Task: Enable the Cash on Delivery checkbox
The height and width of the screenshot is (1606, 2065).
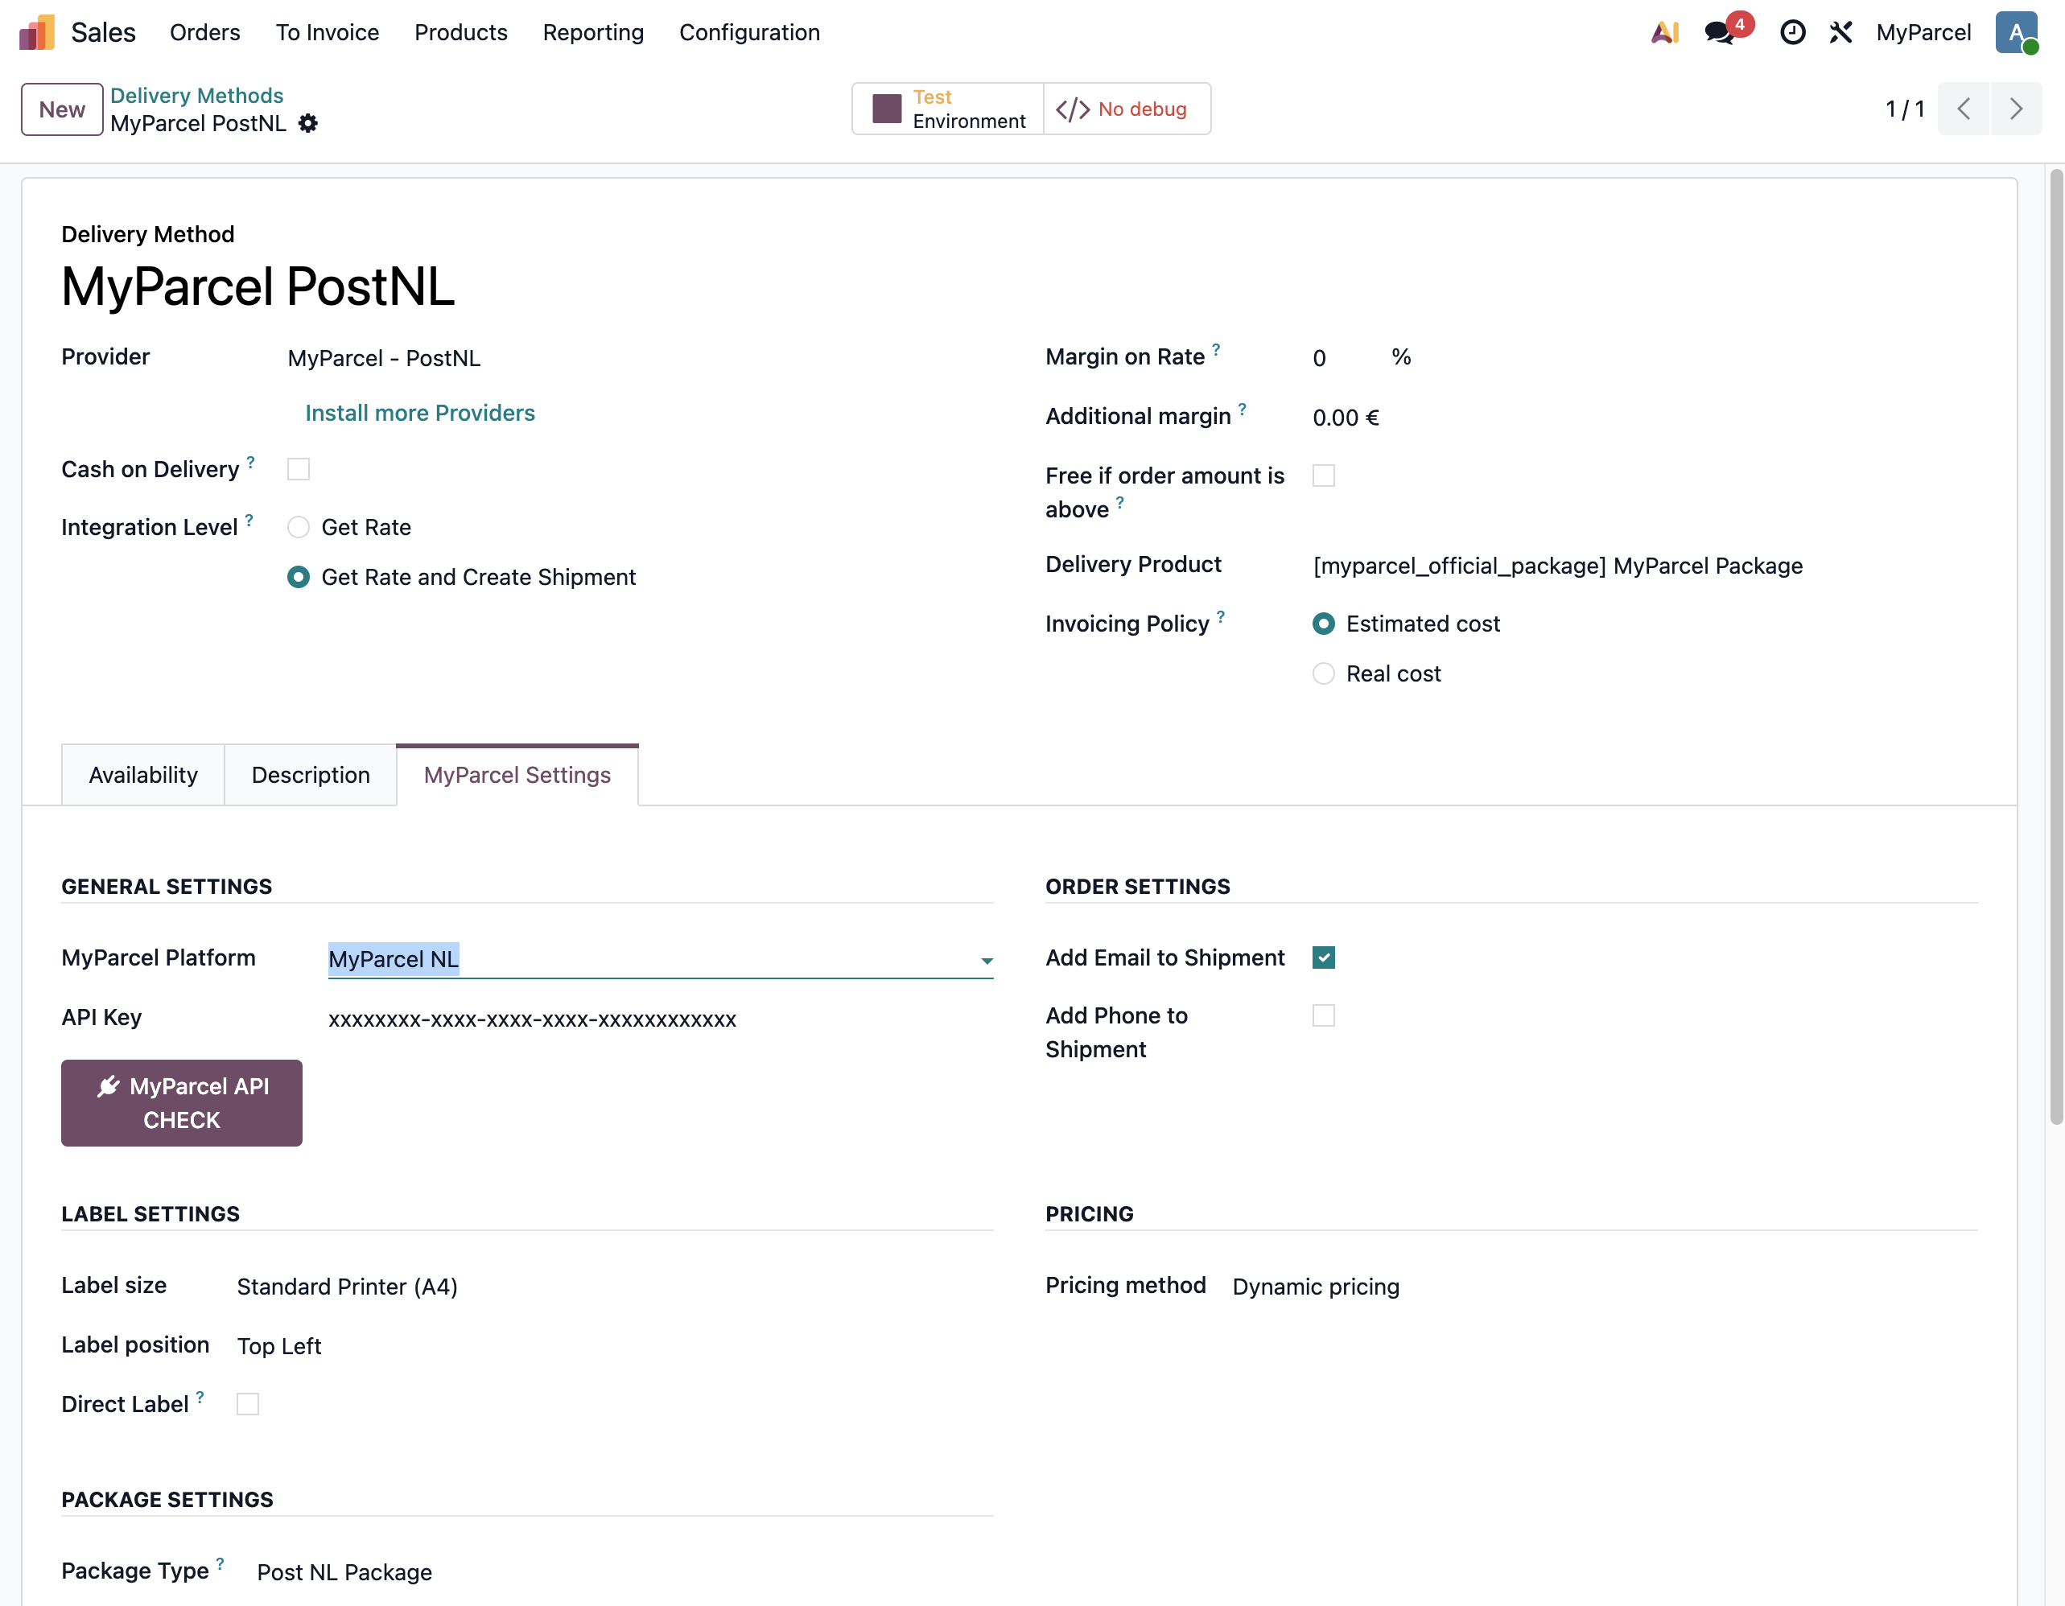Action: click(x=298, y=469)
